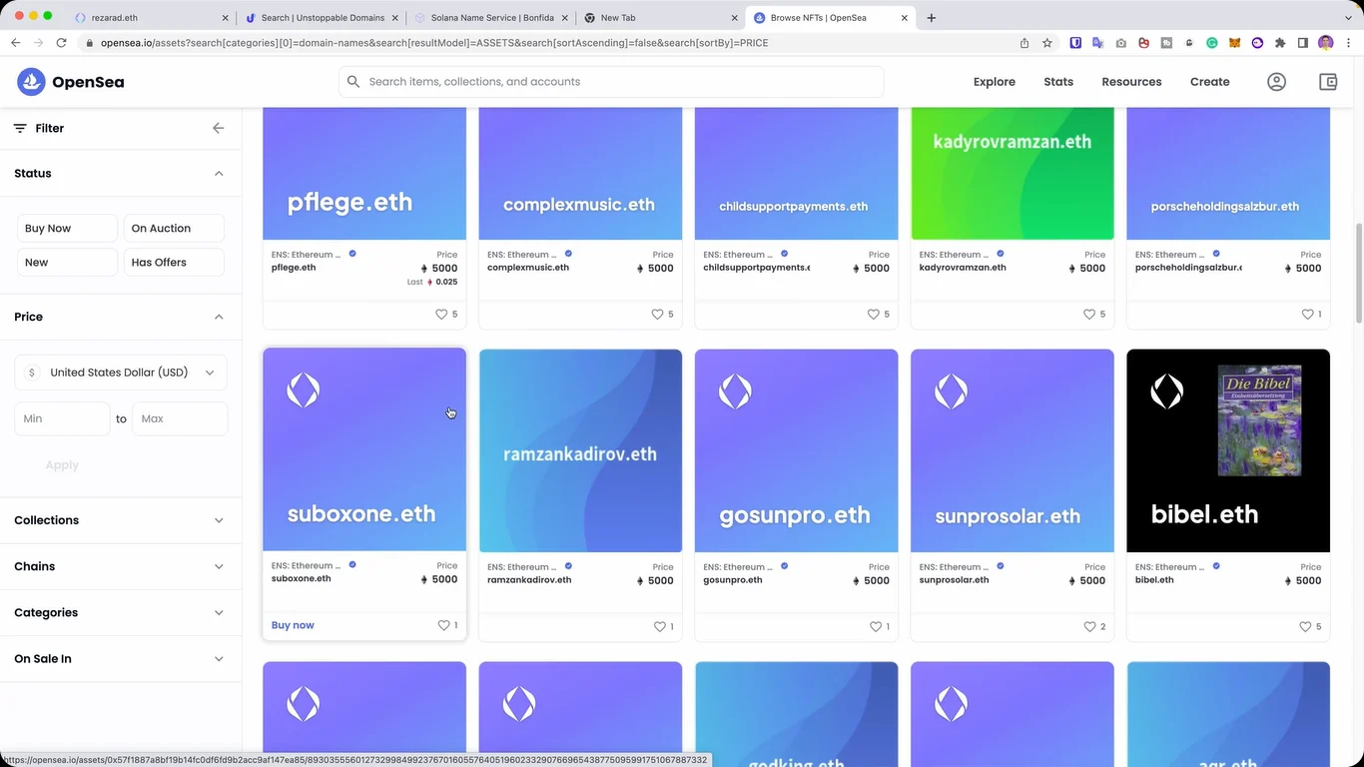Click Buy now on suboxone.eth card

coord(293,625)
